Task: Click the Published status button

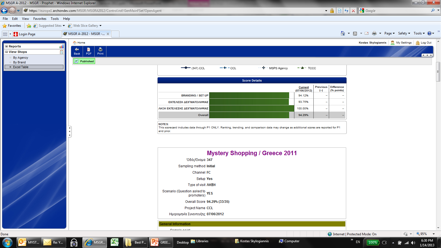Action: (x=84, y=61)
